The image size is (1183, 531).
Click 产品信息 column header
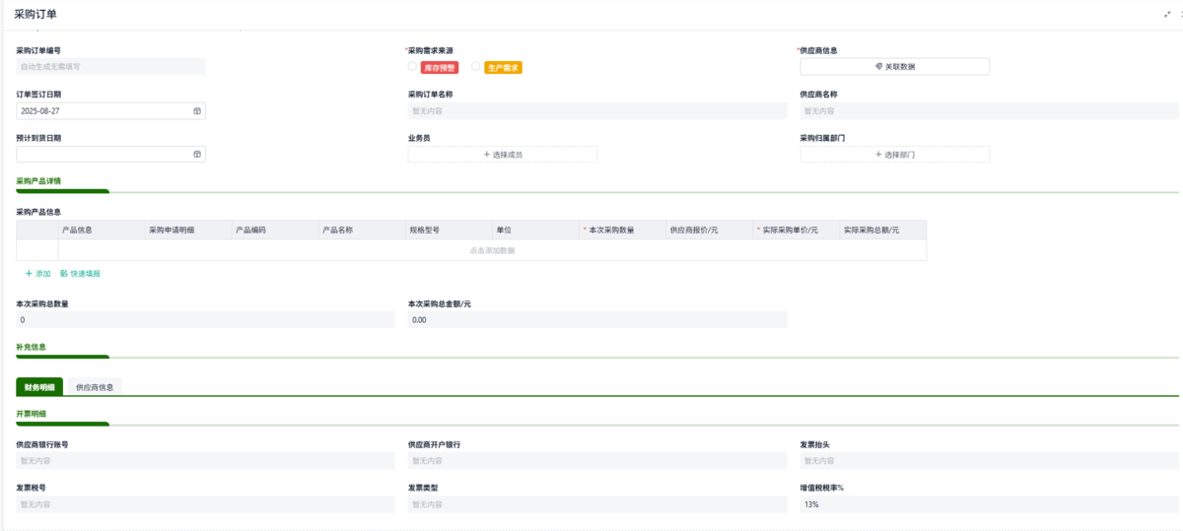point(102,230)
